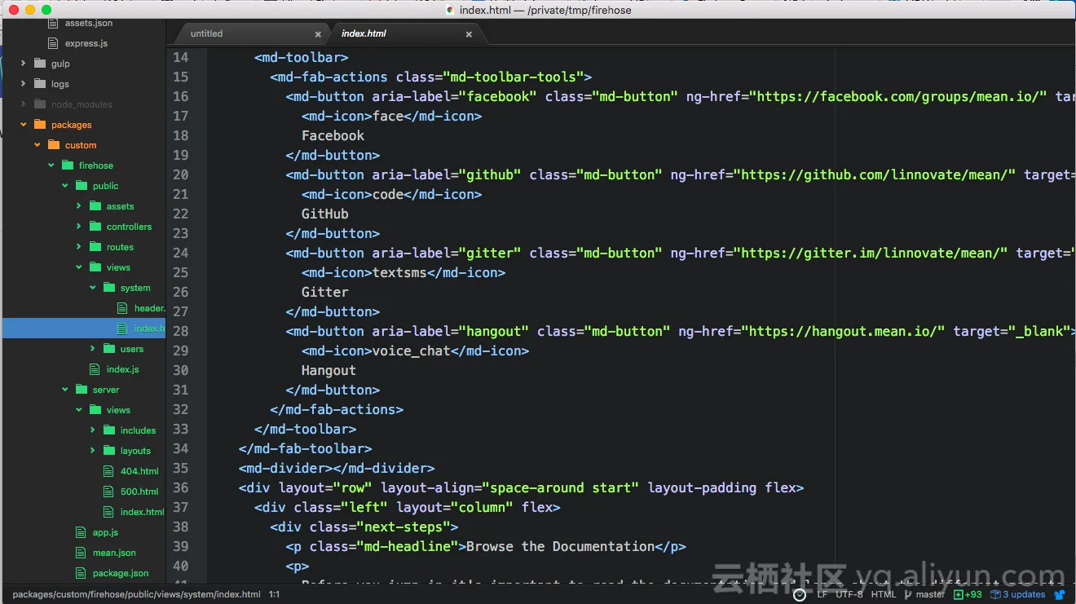Expand the assets folder chevron

click(x=79, y=206)
